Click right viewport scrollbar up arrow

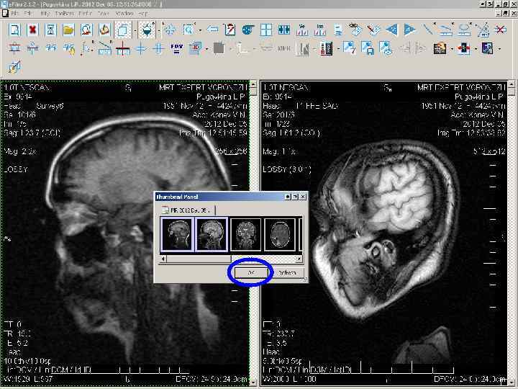pos(512,84)
